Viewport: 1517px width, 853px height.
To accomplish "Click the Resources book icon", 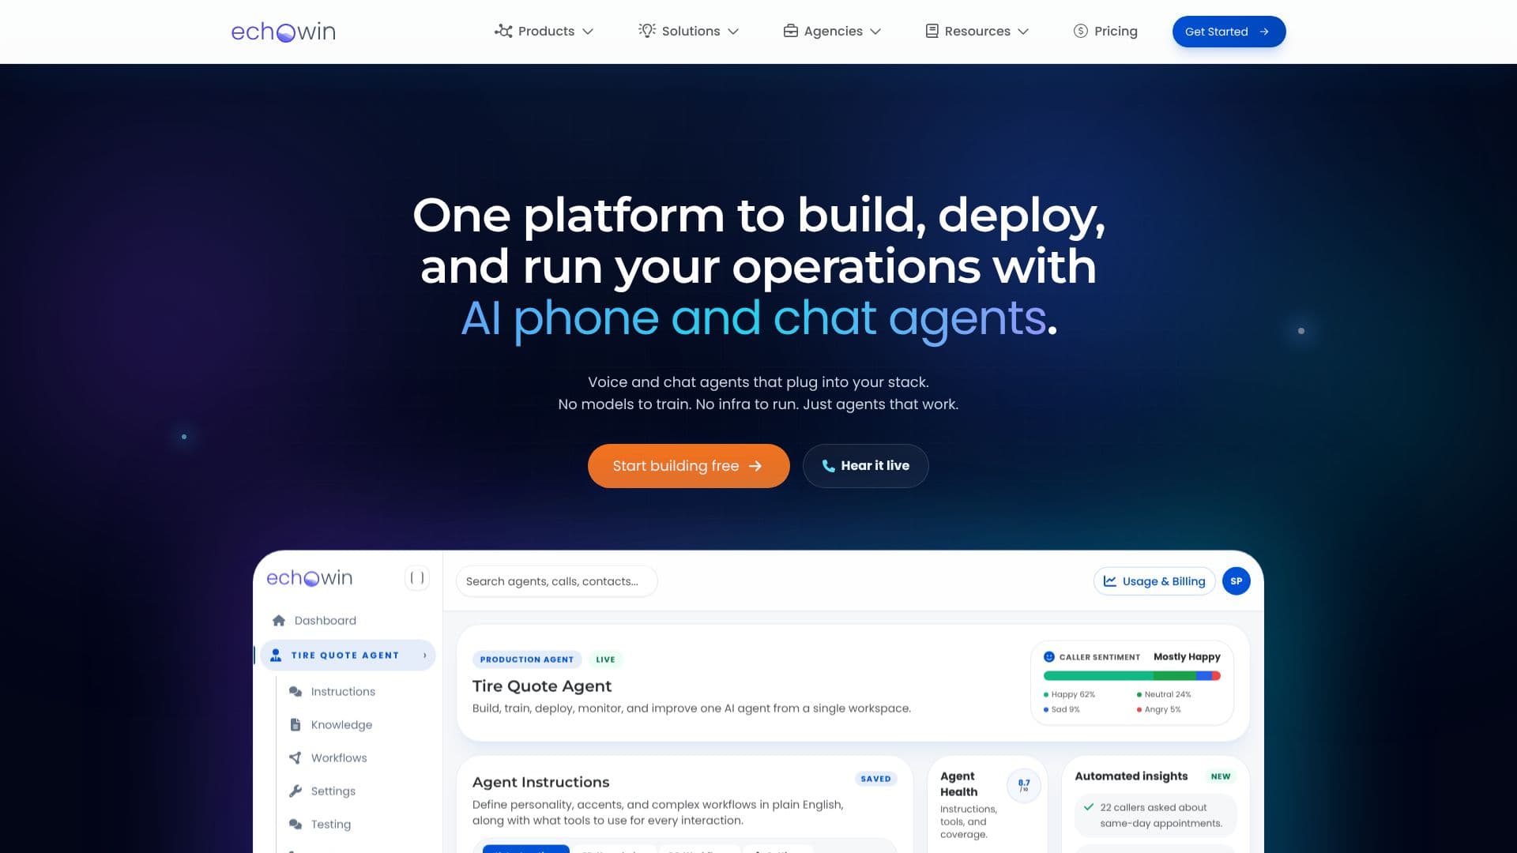I will 932,31.
